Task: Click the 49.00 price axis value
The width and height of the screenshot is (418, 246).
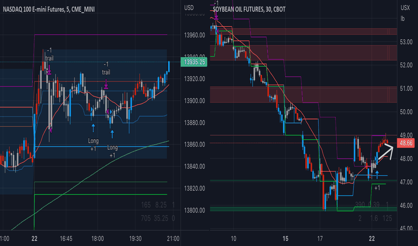Action: 406,135
